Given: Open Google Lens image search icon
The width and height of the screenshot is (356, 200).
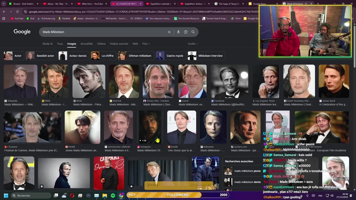Looking at the screenshot, I should [186, 32].
